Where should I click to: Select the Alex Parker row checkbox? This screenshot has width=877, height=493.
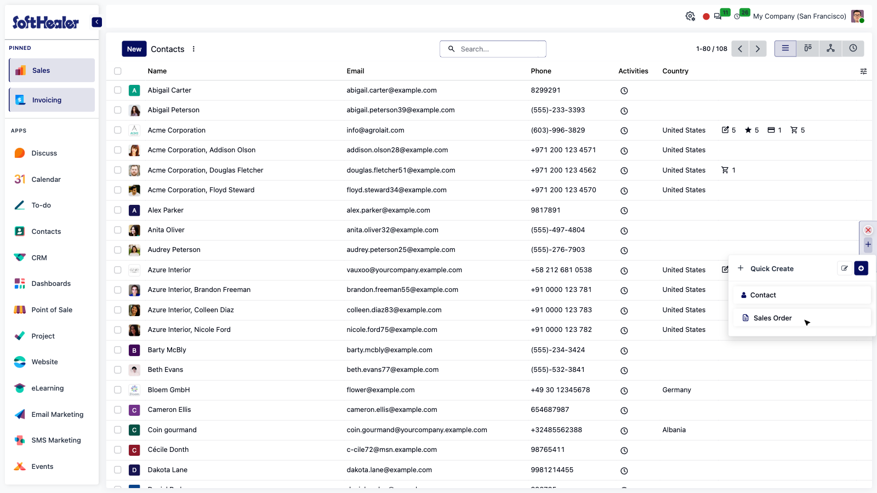click(118, 210)
